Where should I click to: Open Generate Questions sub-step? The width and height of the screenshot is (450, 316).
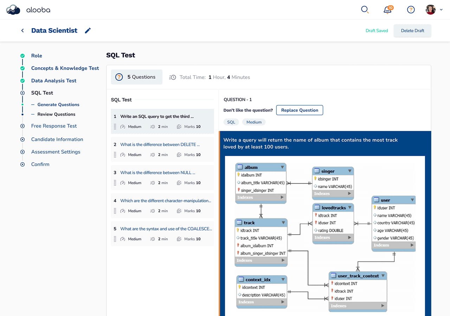pyautogui.click(x=58, y=105)
